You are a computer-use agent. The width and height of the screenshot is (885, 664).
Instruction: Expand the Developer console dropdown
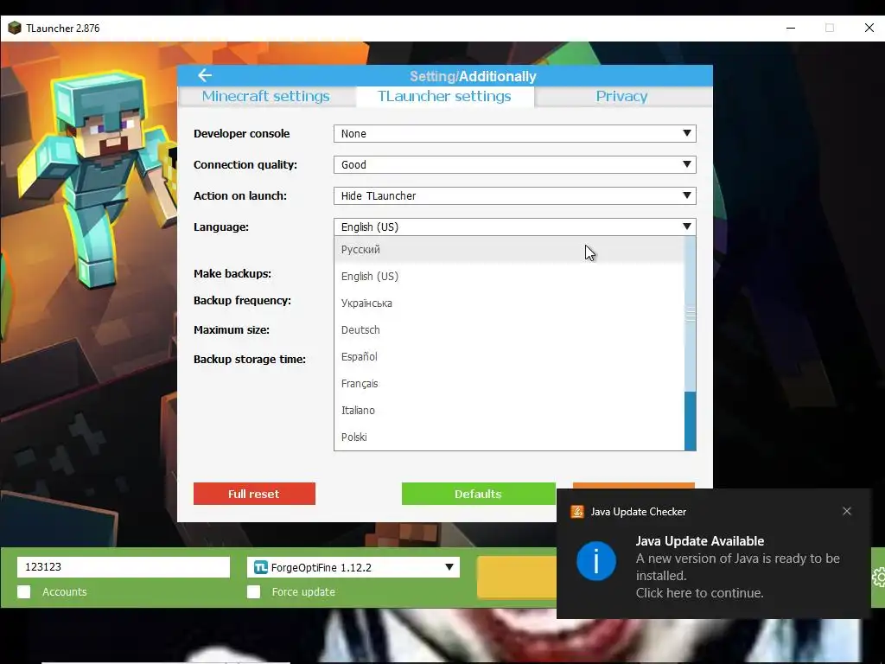515,133
